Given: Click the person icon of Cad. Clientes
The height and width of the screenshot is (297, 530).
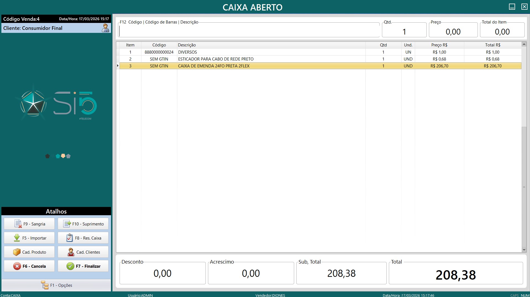Looking at the screenshot, I should (71, 252).
